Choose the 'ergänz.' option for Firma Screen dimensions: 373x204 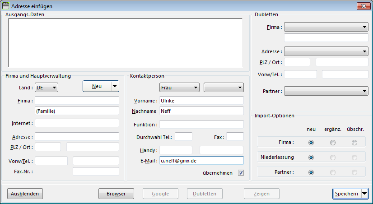click(x=333, y=143)
